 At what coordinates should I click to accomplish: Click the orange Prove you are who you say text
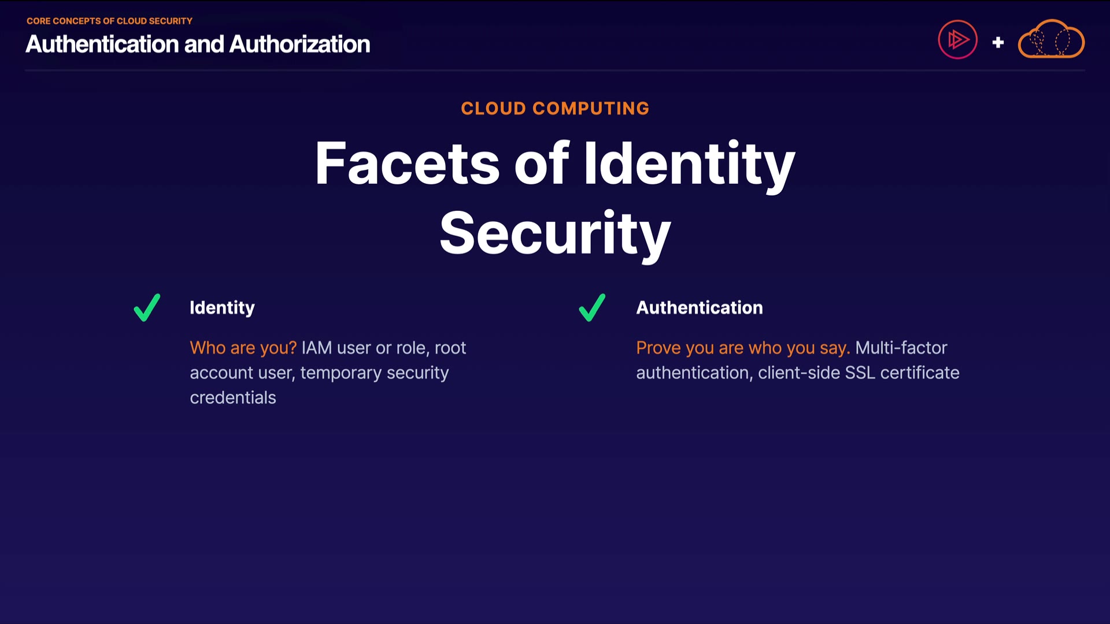point(743,348)
